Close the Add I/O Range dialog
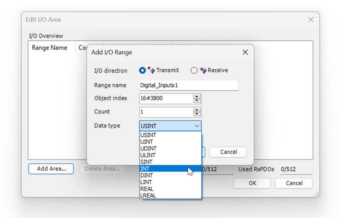This screenshot has height=218, width=339. tap(245, 52)
